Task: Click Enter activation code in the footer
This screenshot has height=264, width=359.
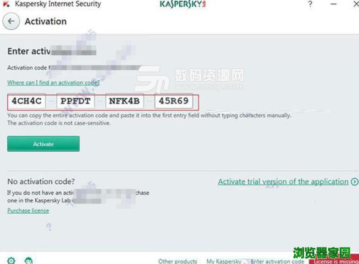Action: click(x=277, y=261)
